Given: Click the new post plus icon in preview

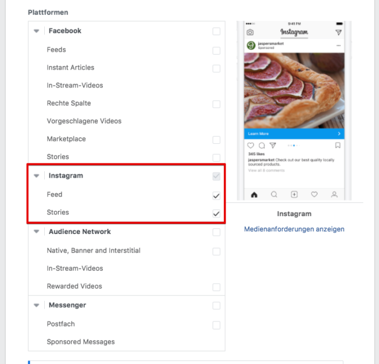Looking at the screenshot, I should (x=294, y=194).
